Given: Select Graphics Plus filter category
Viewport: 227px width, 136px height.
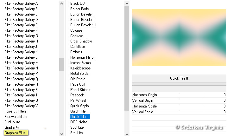Looking at the screenshot, I should (x=15, y=133).
